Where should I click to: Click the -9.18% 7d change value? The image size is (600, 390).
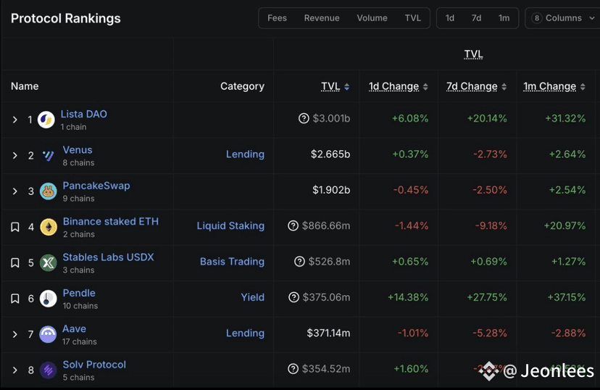[491, 226]
